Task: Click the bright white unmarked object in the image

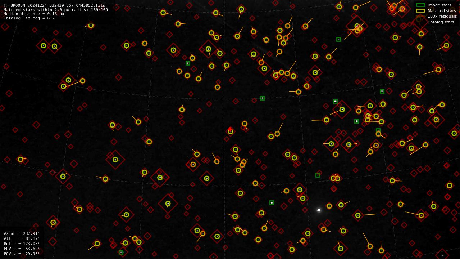Action: (x=319, y=210)
